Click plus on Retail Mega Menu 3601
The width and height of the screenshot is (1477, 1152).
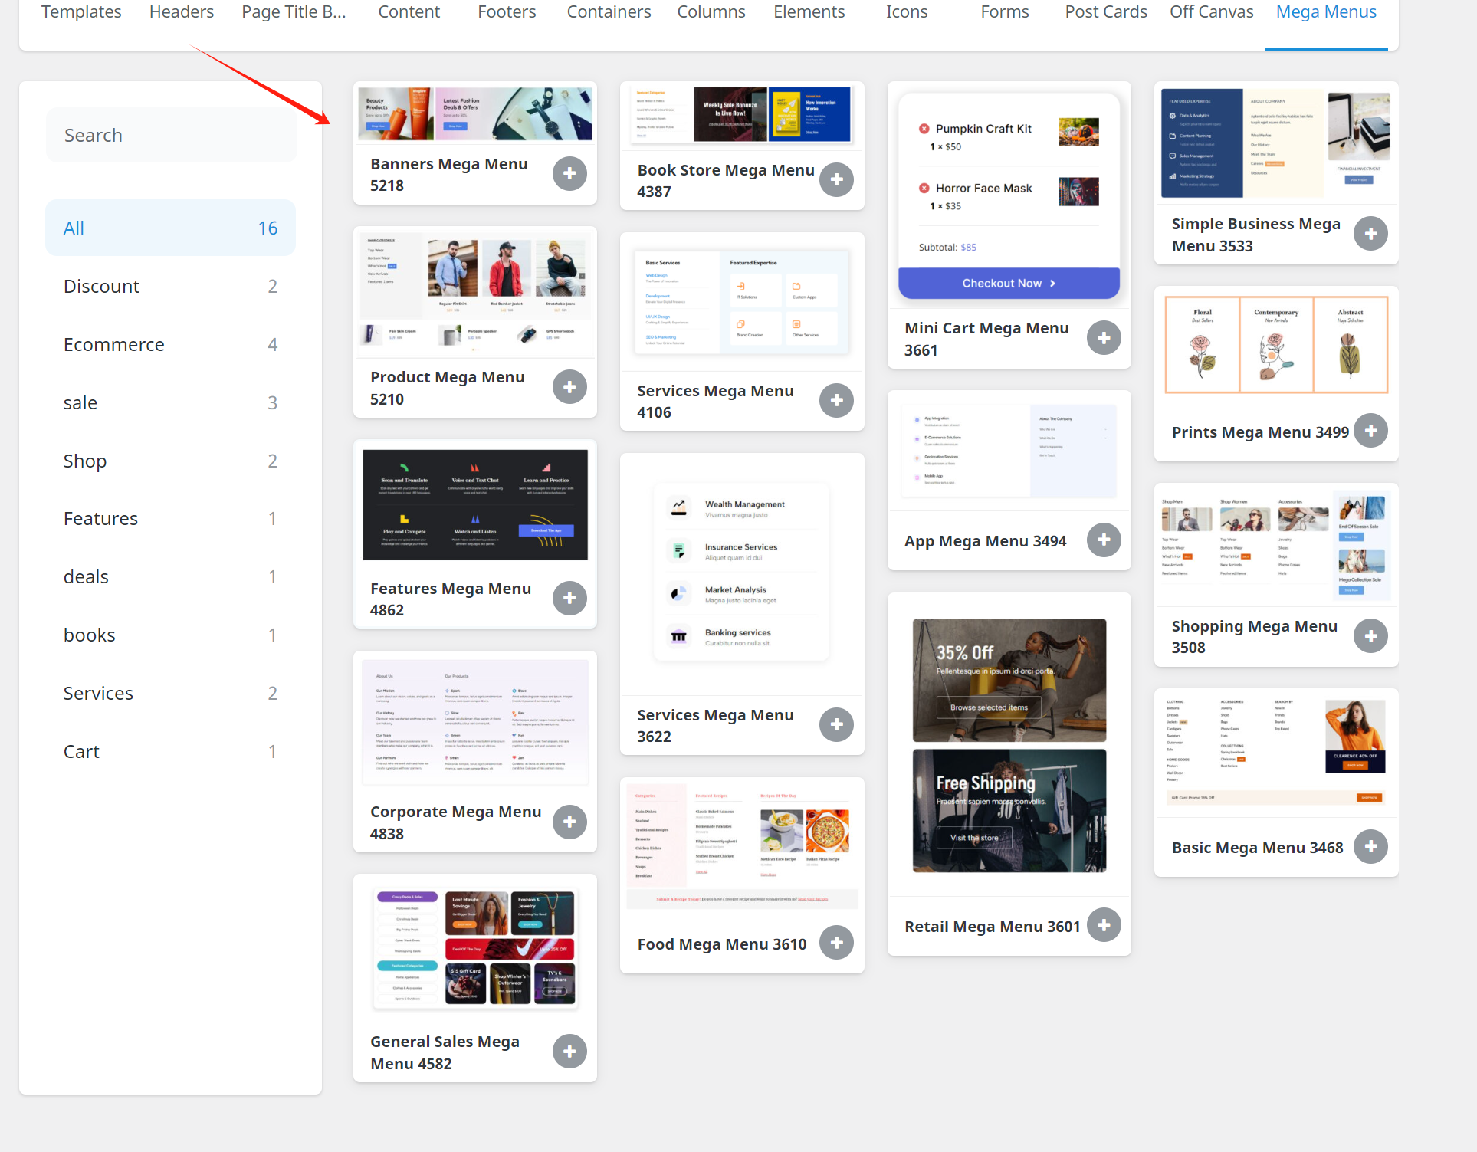tap(1104, 925)
